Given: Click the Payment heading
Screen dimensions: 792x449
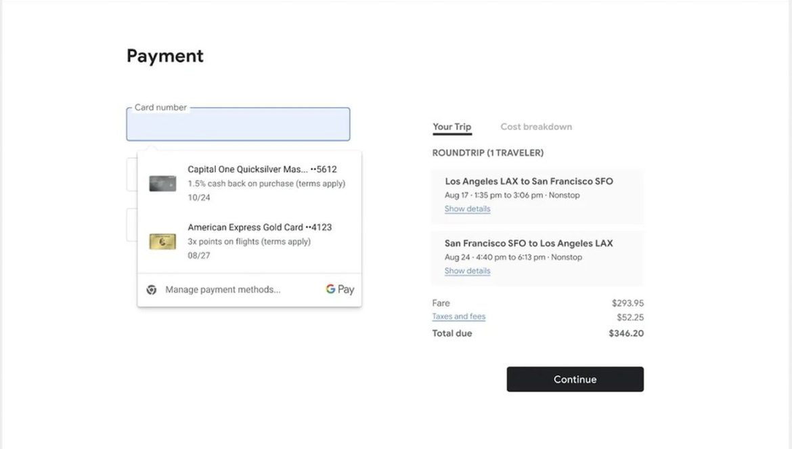Looking at the screenshot, I should pos(164,56).
